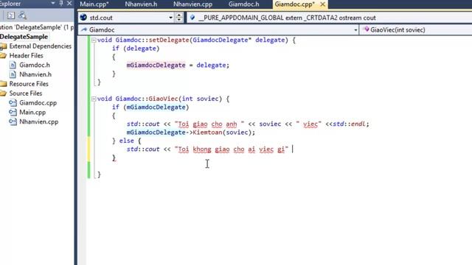Open Giamdoc.cpp in Solution Explorer
This screenshot has height=265, width=472.
[x=38, y=103]
